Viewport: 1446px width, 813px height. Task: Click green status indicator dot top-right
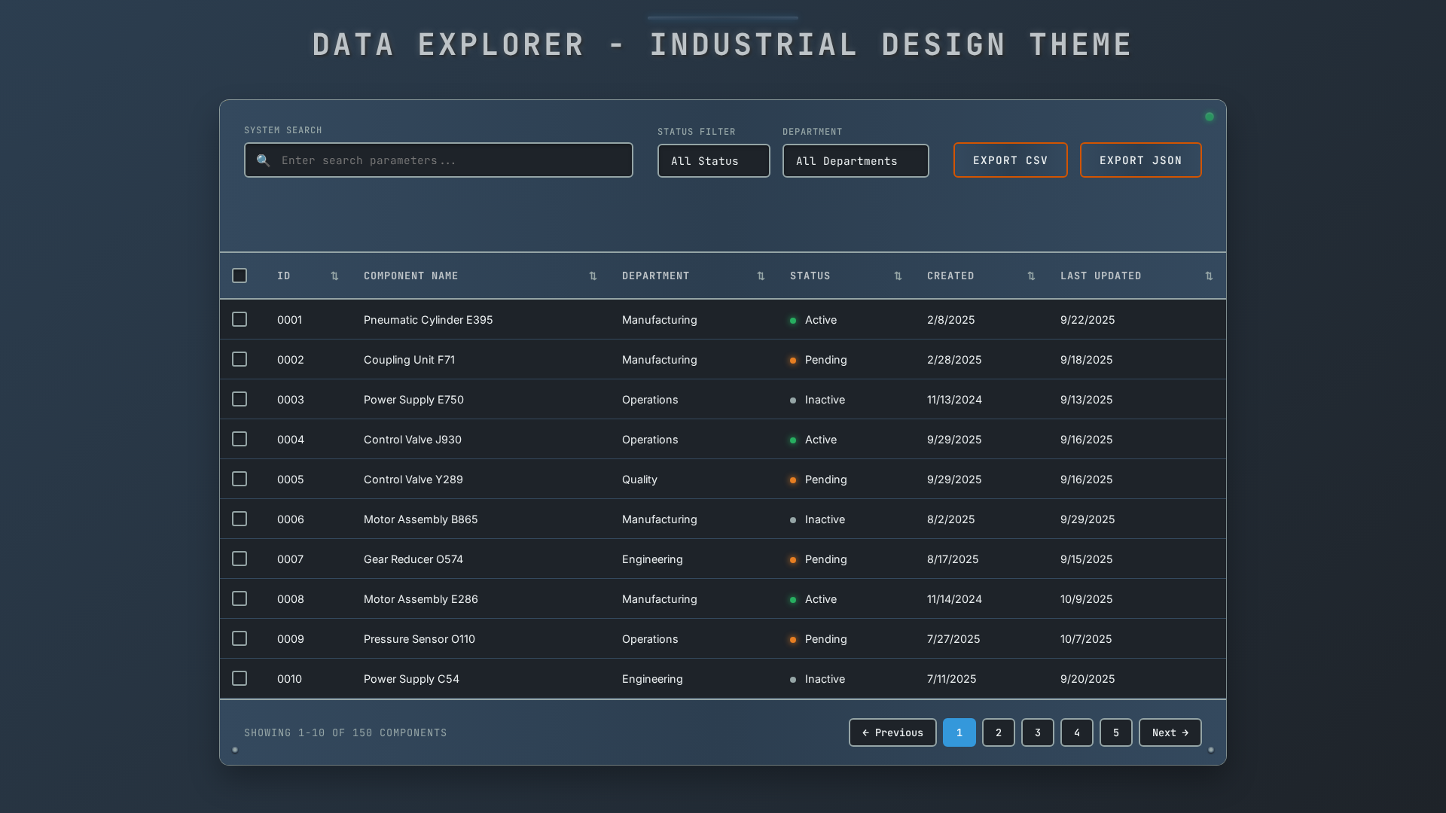[1210, 117]
